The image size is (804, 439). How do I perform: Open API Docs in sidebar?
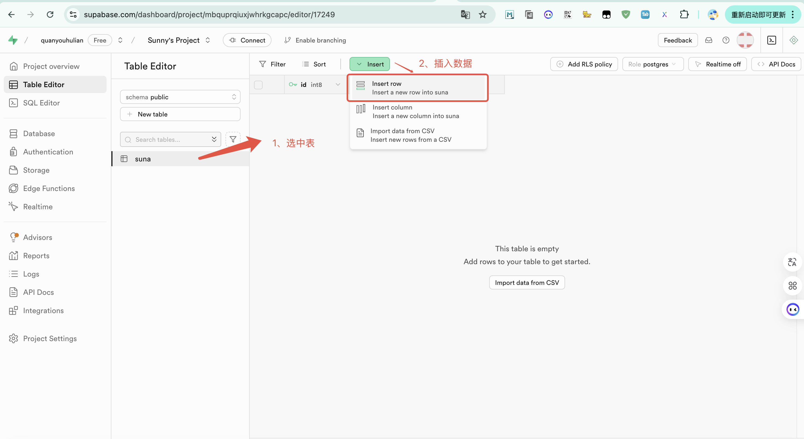(38, 292)
